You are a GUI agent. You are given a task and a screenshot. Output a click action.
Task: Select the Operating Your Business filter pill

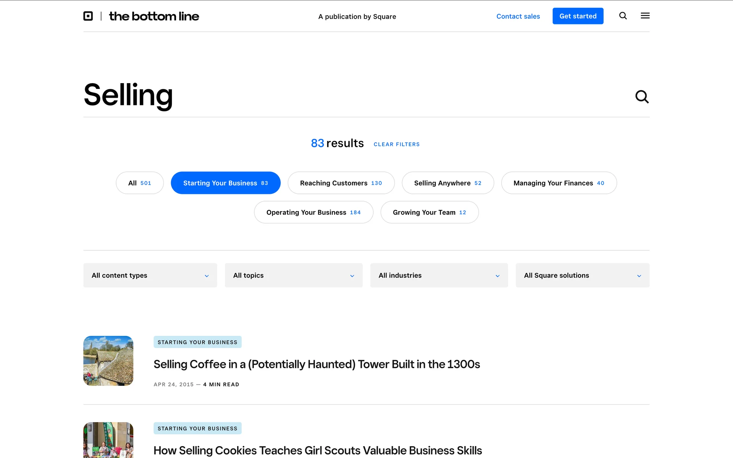click(313, 212)
